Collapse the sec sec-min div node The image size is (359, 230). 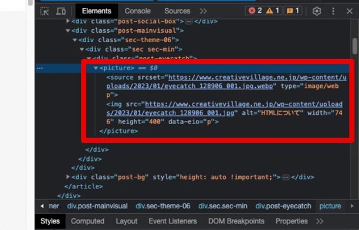[82, 49]
